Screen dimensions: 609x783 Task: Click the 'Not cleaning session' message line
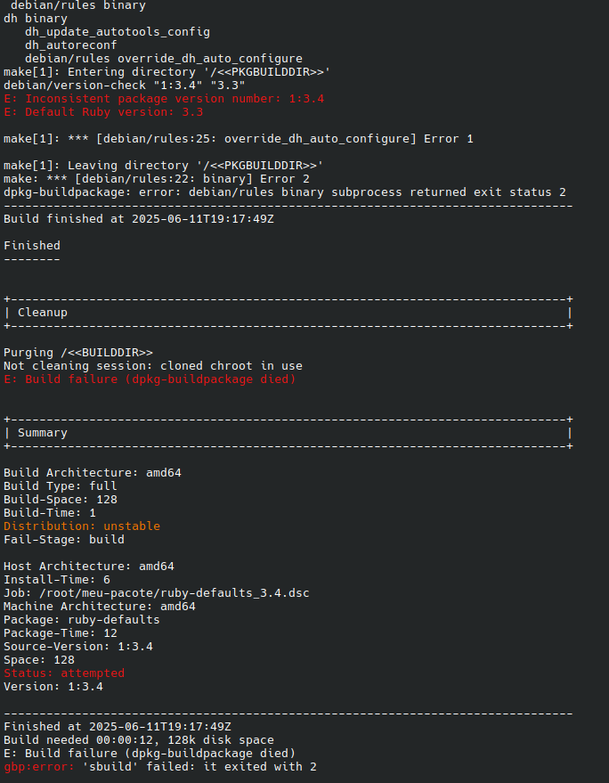[x=153, y=366]
